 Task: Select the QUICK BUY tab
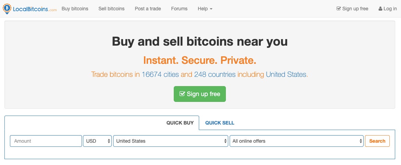[x=180, y=123]
